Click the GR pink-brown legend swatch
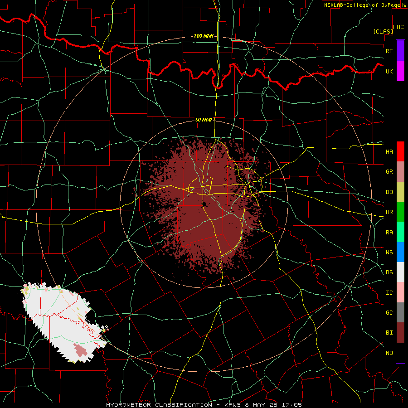The image size is (408, 408). [x=400, y=171]
